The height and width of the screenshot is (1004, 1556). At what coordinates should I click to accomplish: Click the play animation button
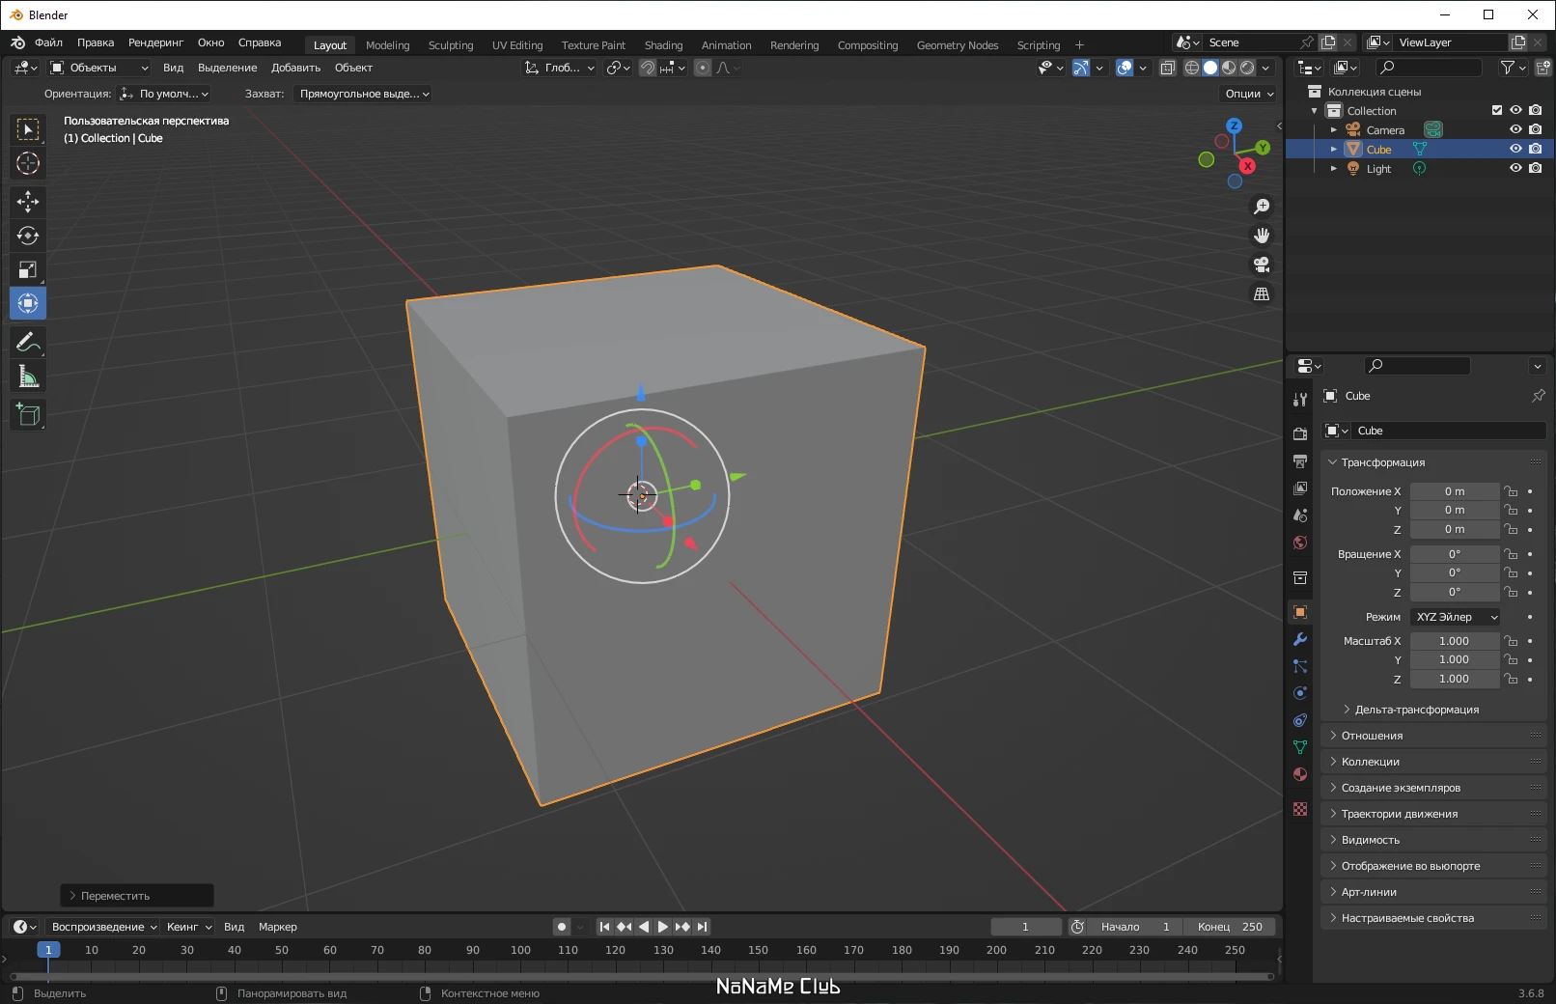pyautogui.click(x=663, y=927)
